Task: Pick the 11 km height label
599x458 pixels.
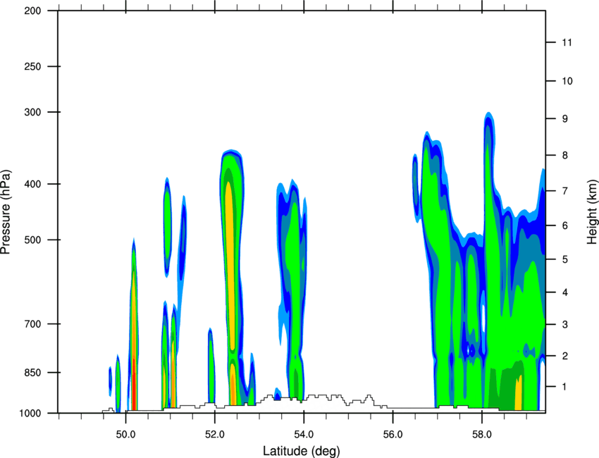Action: tap(567, 42)
